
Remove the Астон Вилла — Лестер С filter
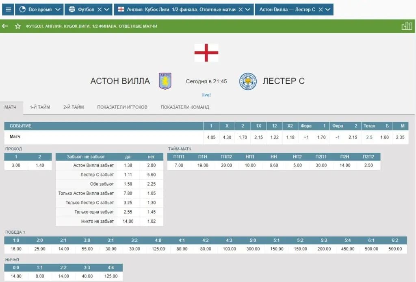[321, 10]
